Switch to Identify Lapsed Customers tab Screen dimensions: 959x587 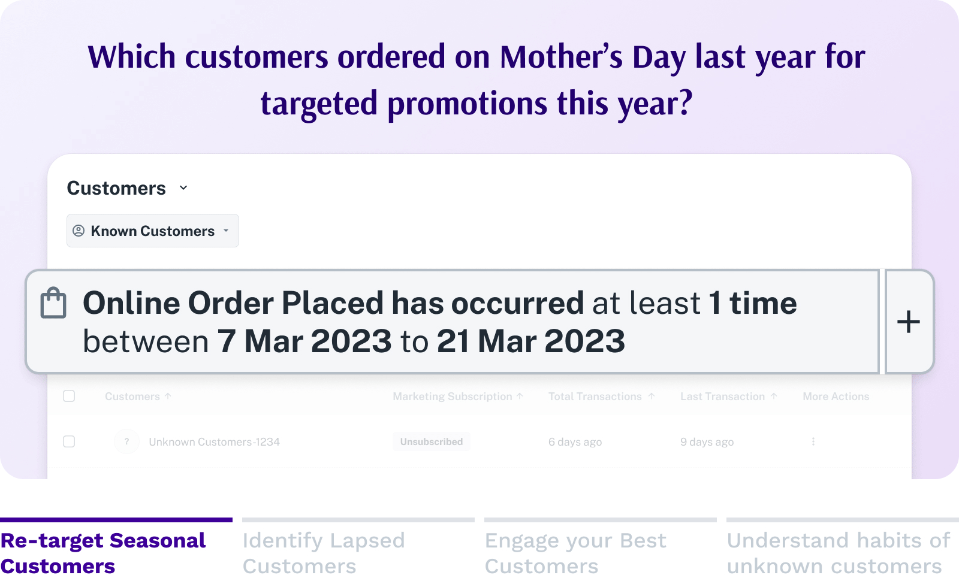pyautogui.click(x=324, y=552)
